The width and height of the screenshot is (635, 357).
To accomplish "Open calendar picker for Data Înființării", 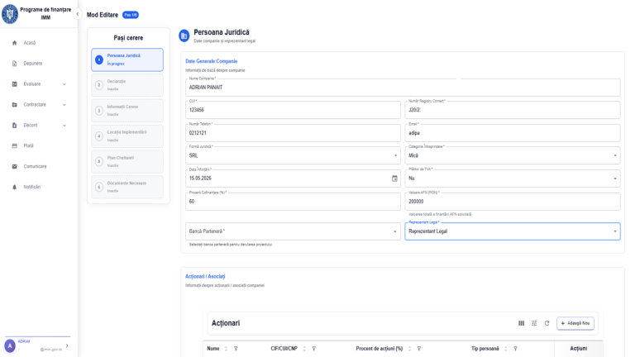I will [x=394, y=178].
